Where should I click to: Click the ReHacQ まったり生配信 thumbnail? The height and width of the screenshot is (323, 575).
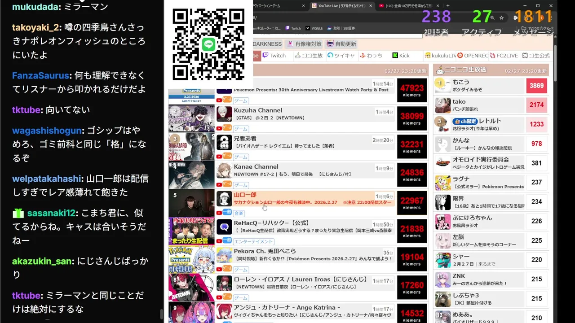click(x=191, y=231)
